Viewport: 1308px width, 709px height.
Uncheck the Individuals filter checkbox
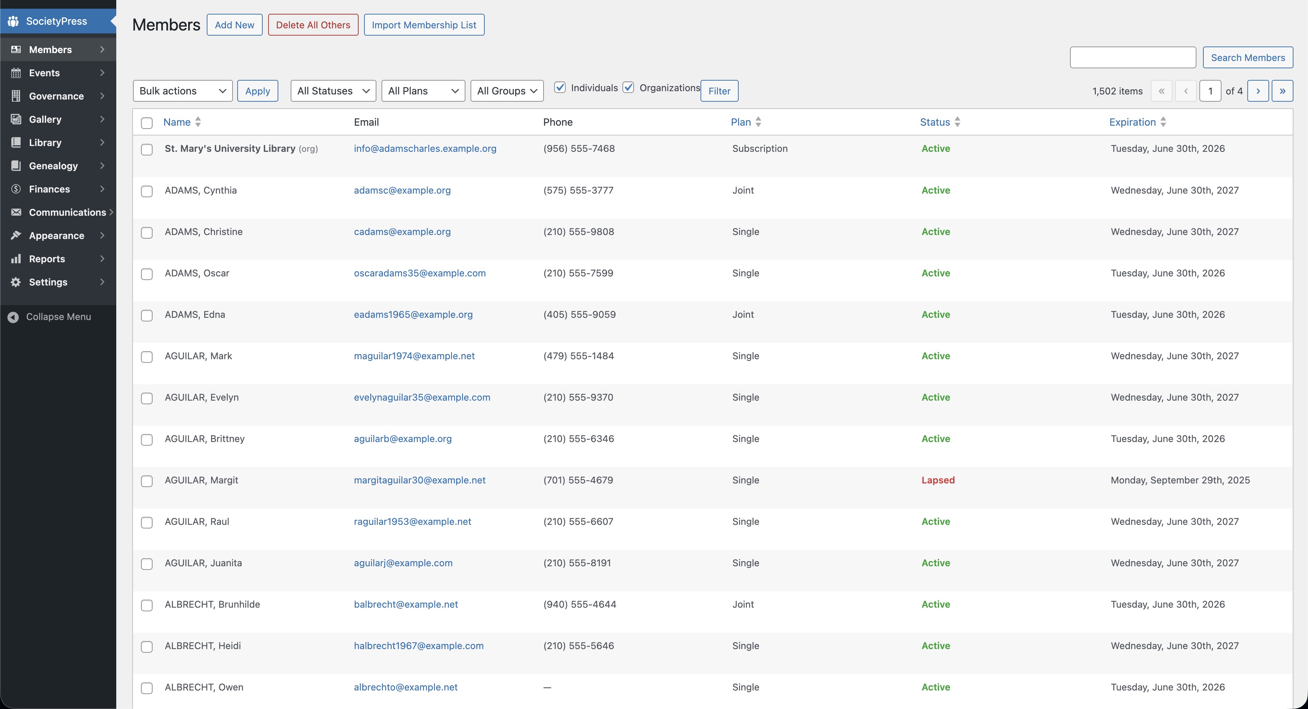560,87
